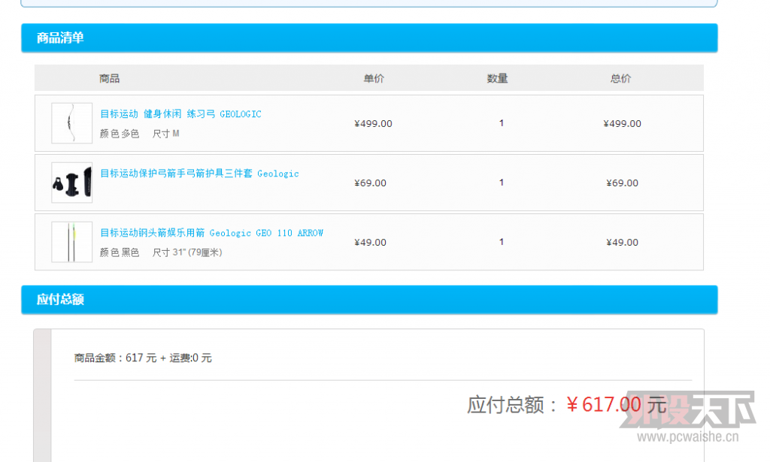Image resolution: width=770 pixels, height=462 pixels.
Task: Click the 单价 column header
Action: [374, 78]
